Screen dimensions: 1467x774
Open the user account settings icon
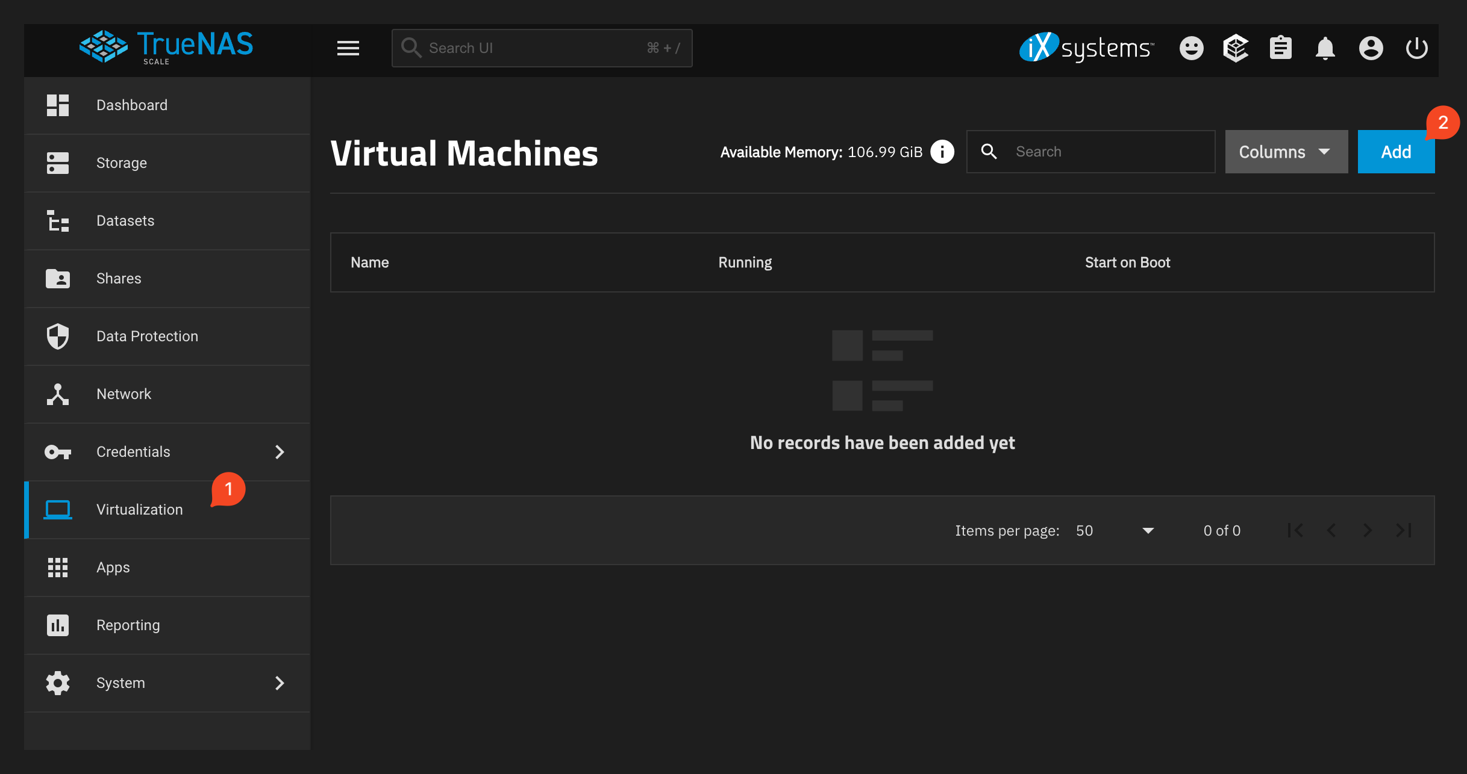[1371, 48]
